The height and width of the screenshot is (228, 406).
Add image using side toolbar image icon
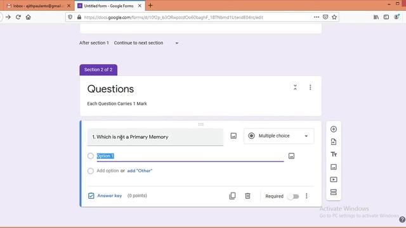(334, 167)
